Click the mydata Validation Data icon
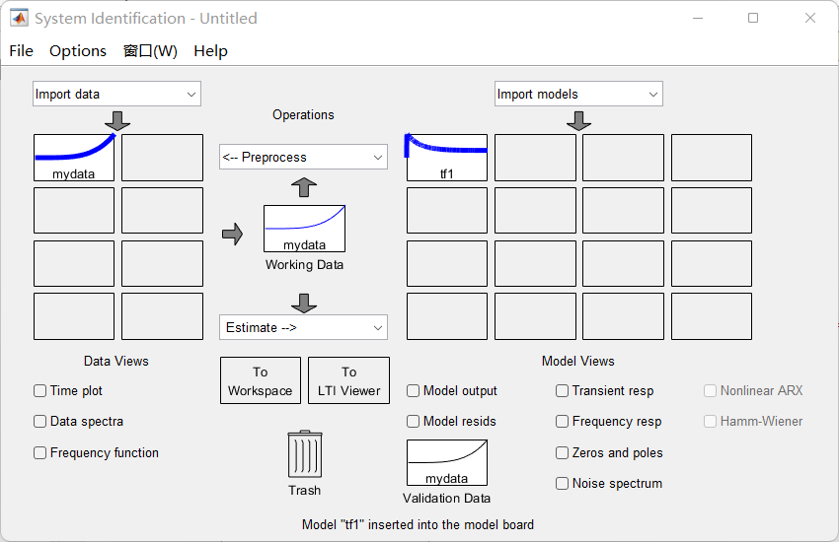 447,462
